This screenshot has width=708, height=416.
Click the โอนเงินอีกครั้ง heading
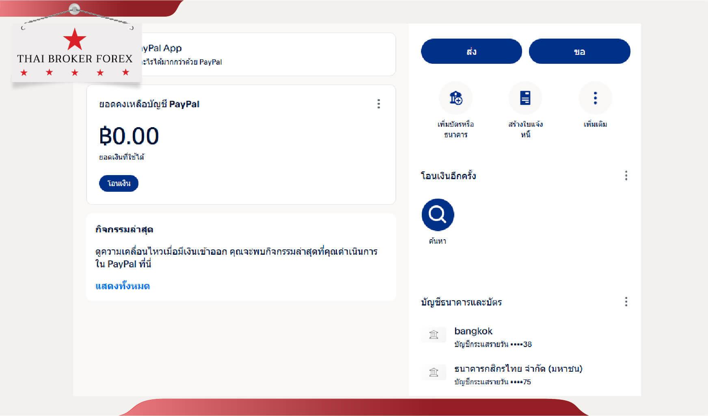tap(449, 176)
